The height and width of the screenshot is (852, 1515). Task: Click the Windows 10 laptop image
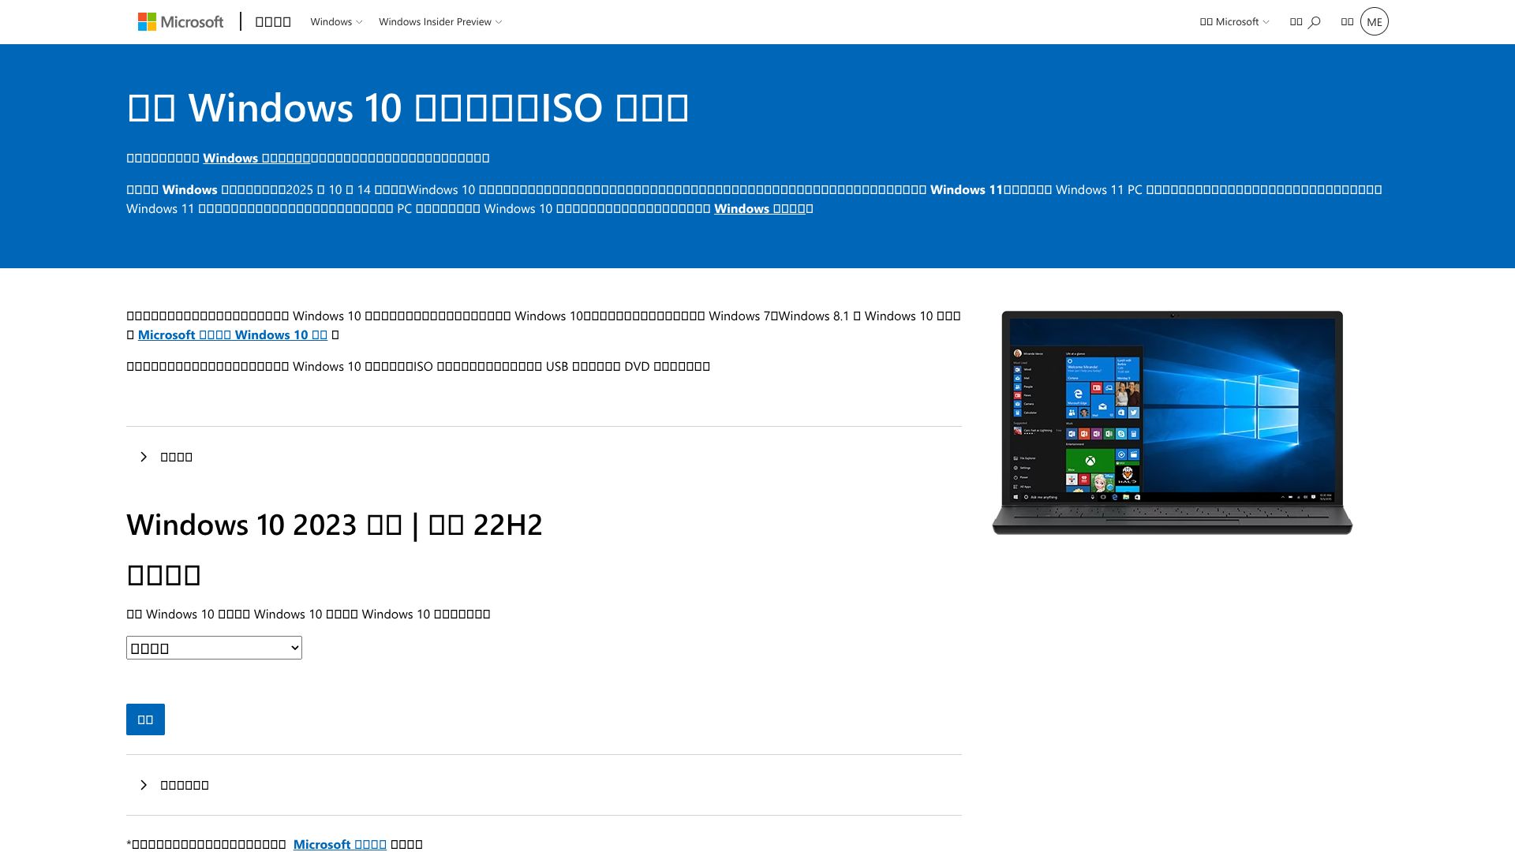1172,423
